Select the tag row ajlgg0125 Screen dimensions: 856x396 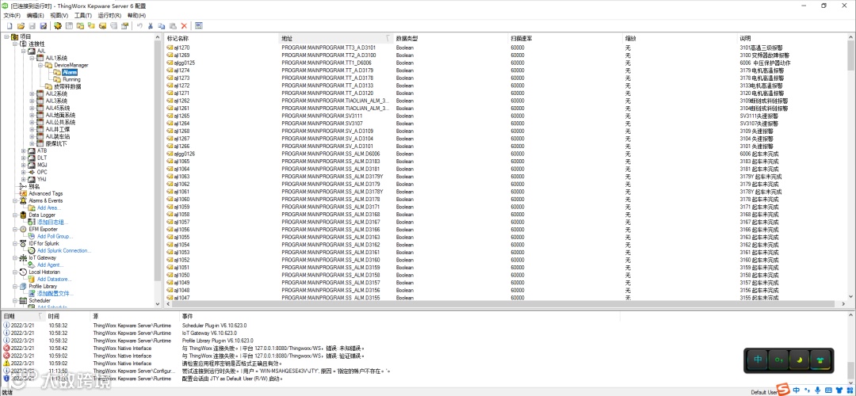coord(506,63)
